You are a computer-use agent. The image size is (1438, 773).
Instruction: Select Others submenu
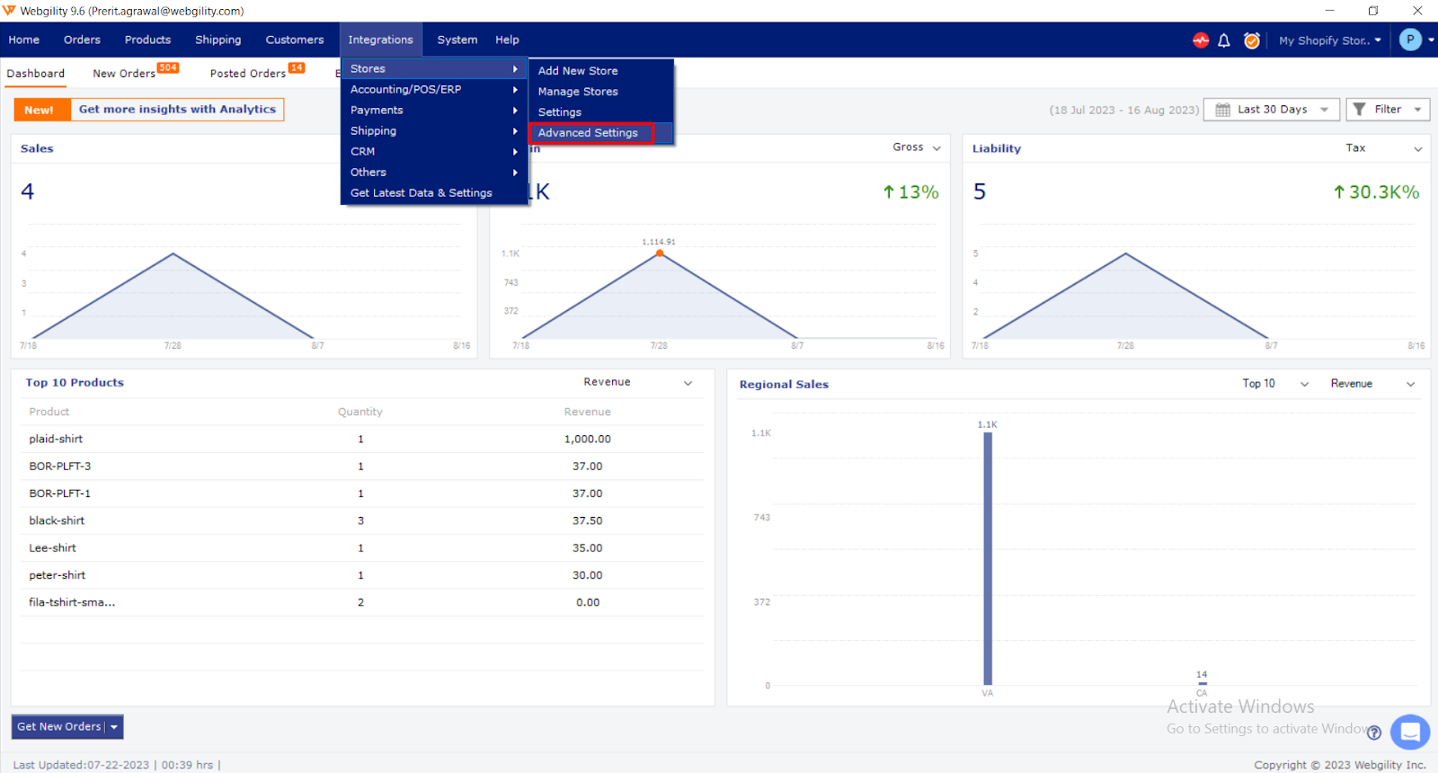pos(434,172)
